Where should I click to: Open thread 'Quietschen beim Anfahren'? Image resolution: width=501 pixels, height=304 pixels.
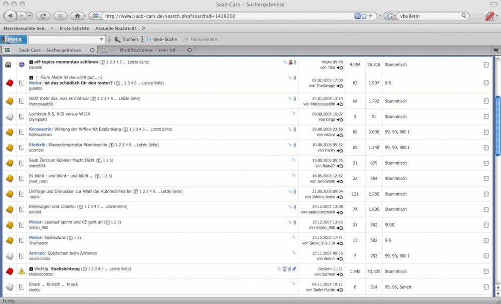coord(72,253)
